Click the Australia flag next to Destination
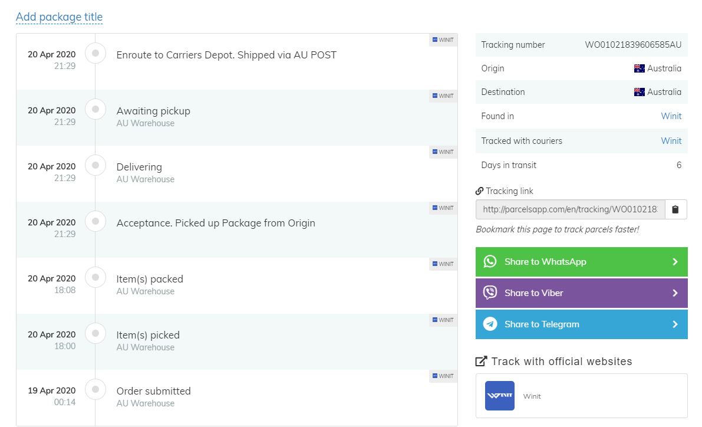 point(639,92)
